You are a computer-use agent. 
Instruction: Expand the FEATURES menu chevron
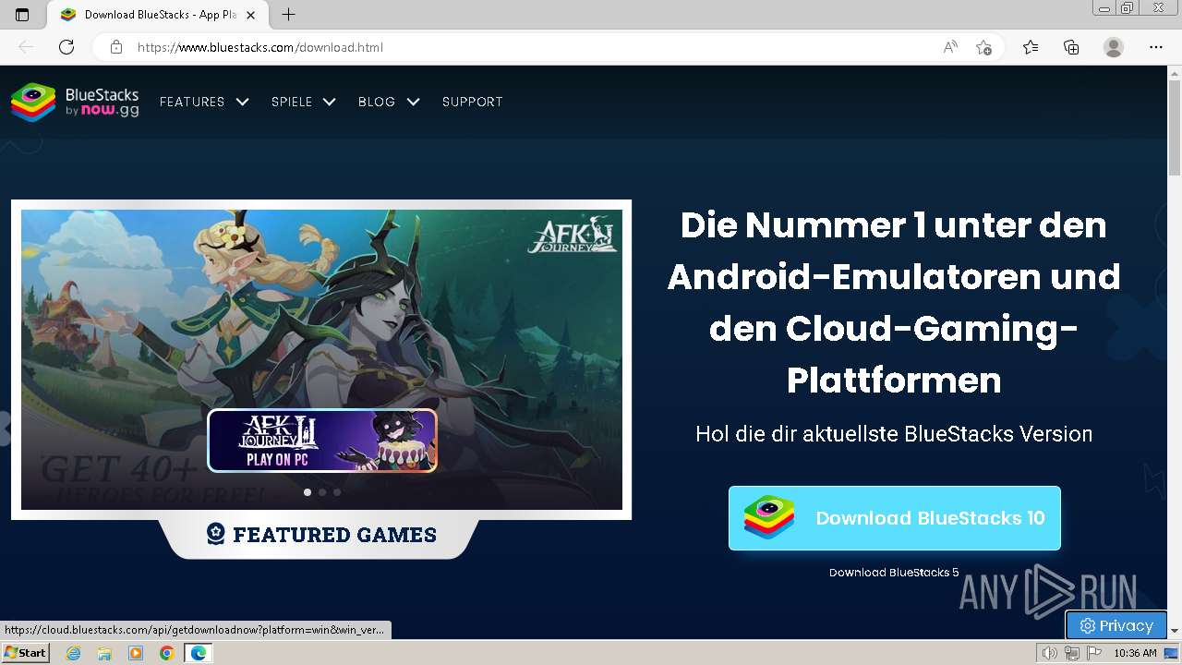click(242, 102)
